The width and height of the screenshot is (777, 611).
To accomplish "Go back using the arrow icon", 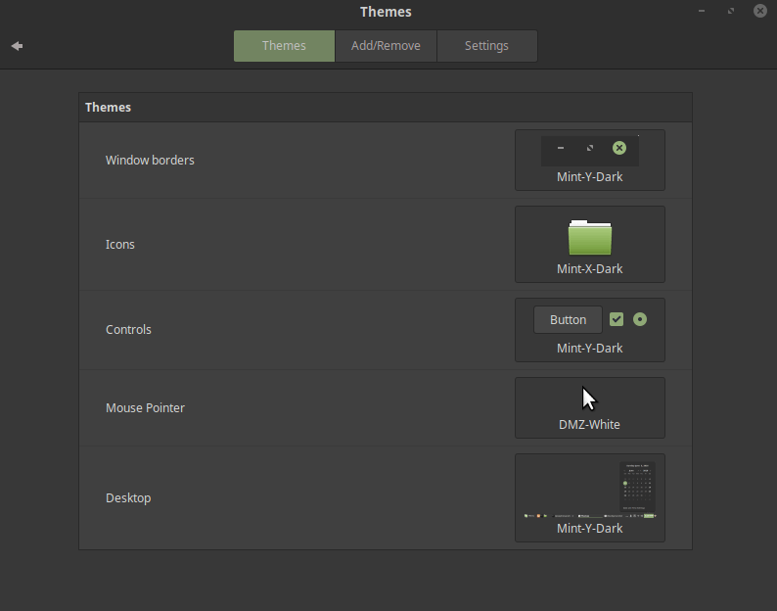I will pyautogui.click(x=17, y=46).
